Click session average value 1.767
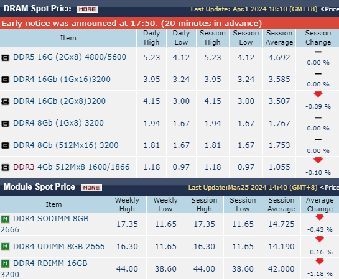 279,124
